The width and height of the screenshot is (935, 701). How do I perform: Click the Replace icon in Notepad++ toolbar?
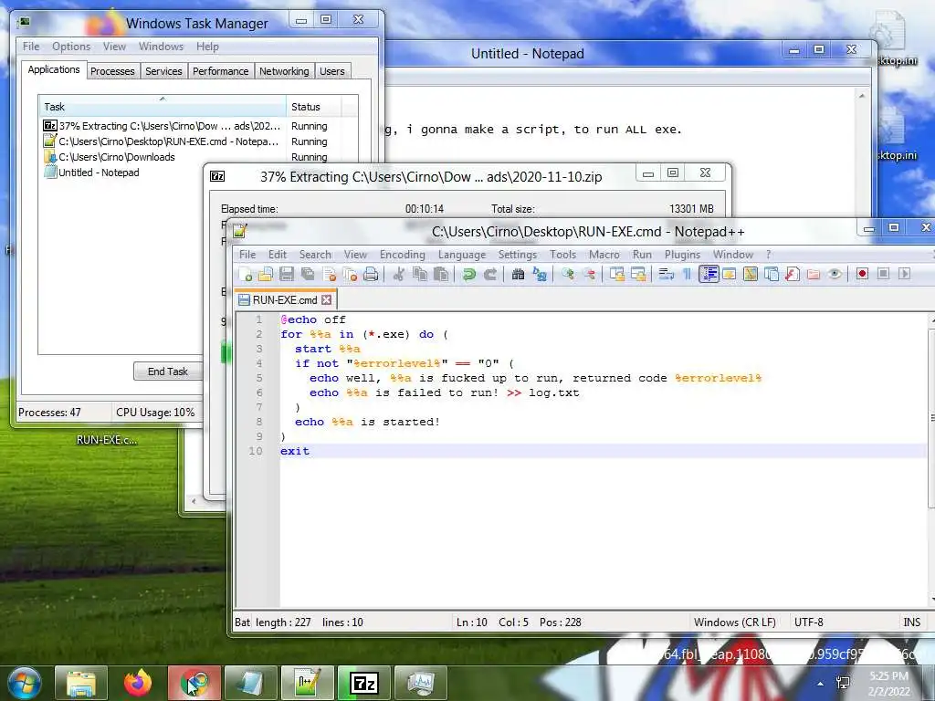pos(539,274)
